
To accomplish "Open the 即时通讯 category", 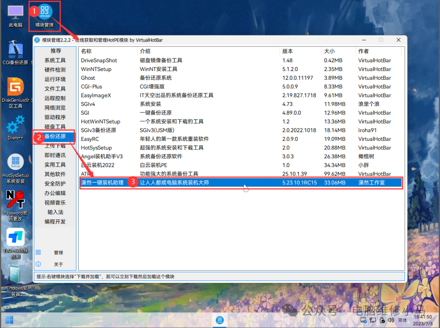I will pyautogui.click(x=55, y=155).
